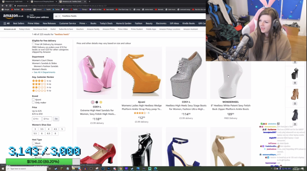Expand the Prime dropdown in nav
The height and width of the screenshot is (171, 307).
coord(83,23)
